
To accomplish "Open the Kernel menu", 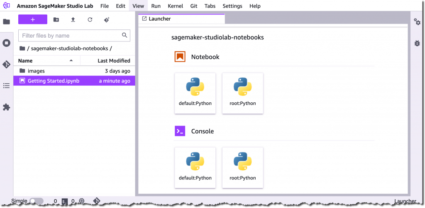I will click(176, 6).
